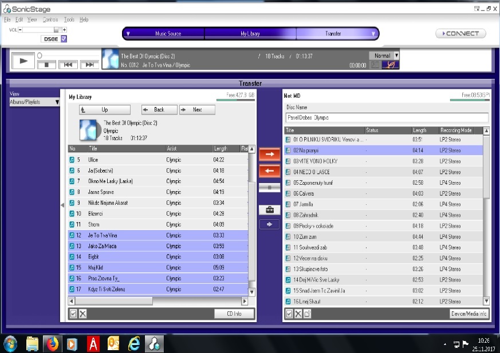Click the Device/Media Info button
This screenshot has width=500, height=353.
[x=469, y=314]
